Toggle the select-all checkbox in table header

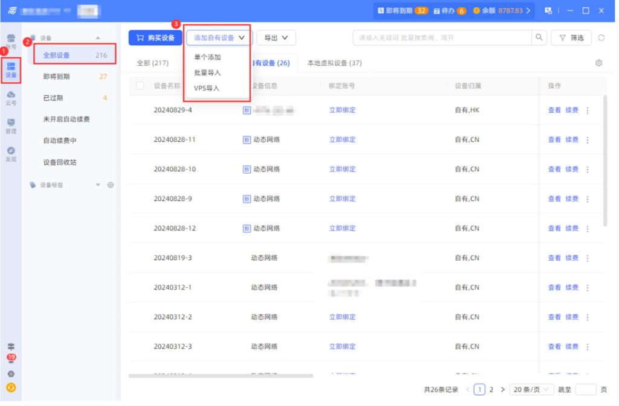click(140, 86)
